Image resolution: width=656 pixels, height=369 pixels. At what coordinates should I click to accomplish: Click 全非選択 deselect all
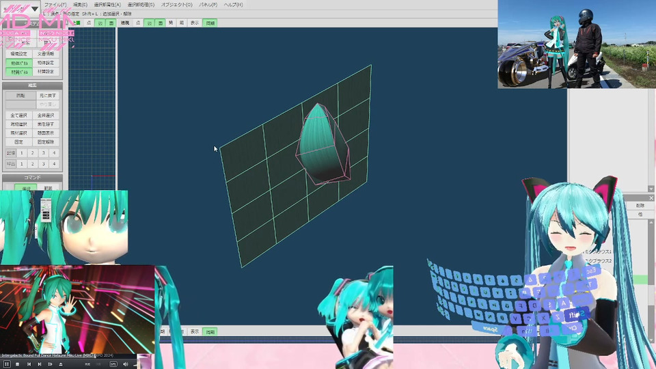pos(46,115)
